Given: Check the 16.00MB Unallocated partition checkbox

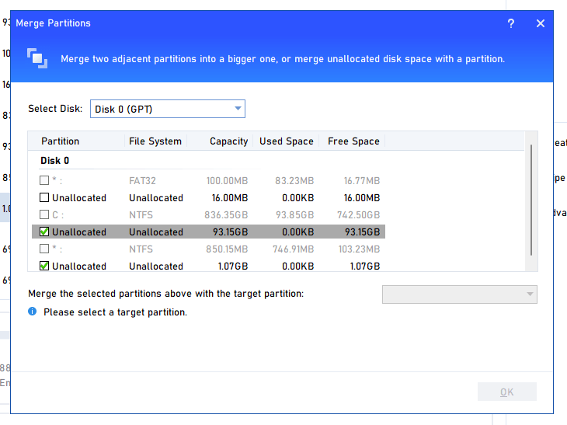Looking at the screenshot, I should click(45, 198).
